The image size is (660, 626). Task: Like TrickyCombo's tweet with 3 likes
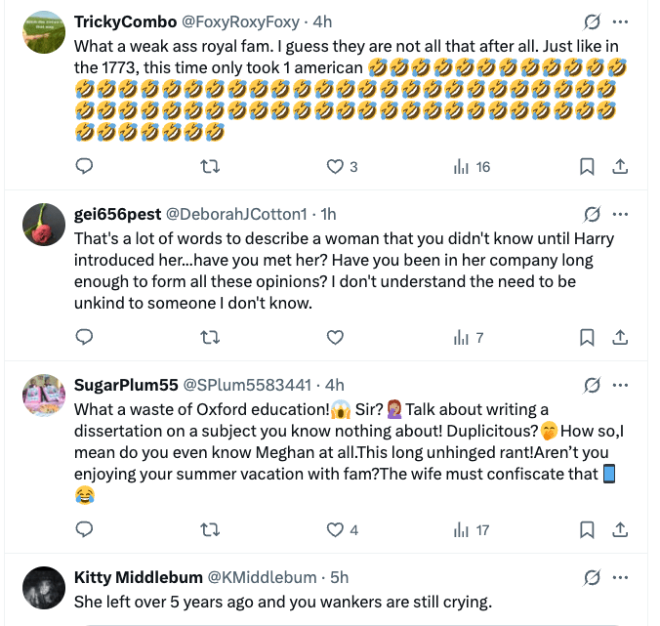tap(335, 167)
